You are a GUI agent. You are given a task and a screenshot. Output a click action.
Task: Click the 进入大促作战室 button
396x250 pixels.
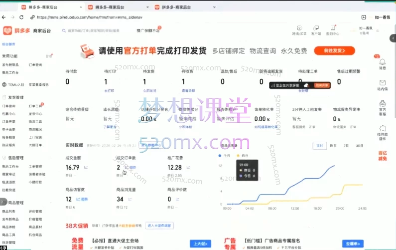tap(159, 226)
